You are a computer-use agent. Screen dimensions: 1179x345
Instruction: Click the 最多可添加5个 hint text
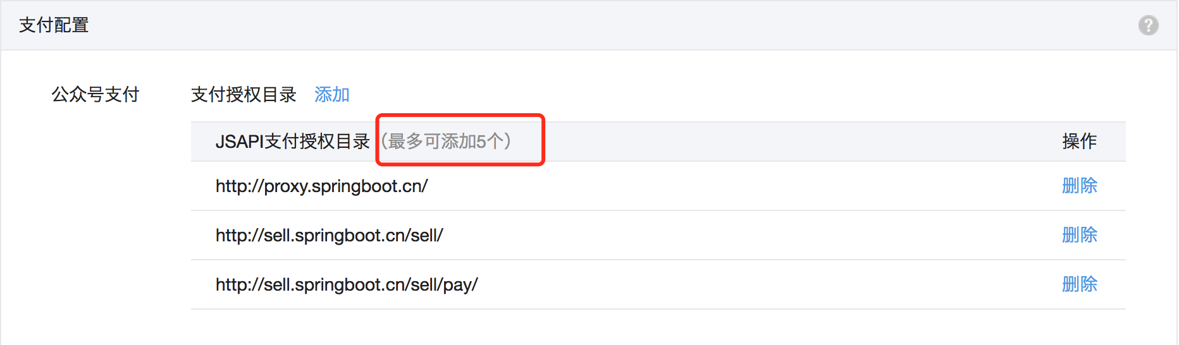447,141
